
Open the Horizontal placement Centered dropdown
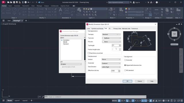111,64
